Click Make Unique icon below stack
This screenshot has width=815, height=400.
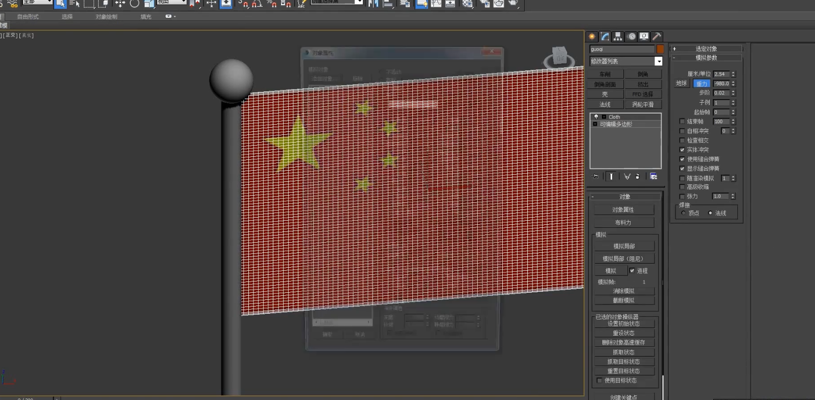tap(627, 176)
